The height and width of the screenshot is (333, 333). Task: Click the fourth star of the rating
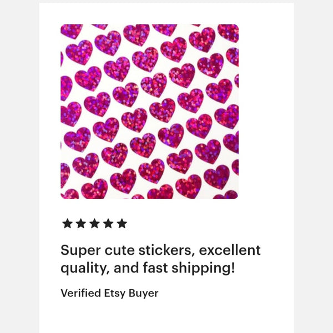[x=108, y=224]
